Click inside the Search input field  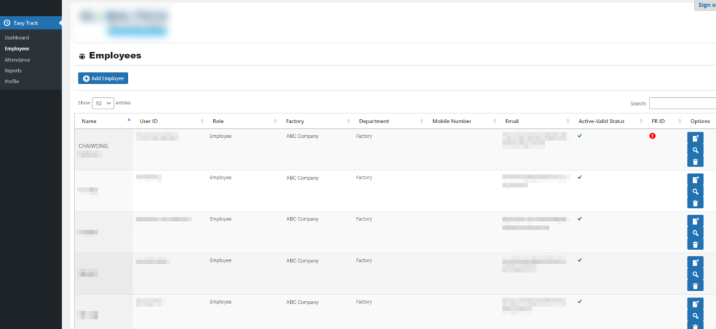(682, 104)
